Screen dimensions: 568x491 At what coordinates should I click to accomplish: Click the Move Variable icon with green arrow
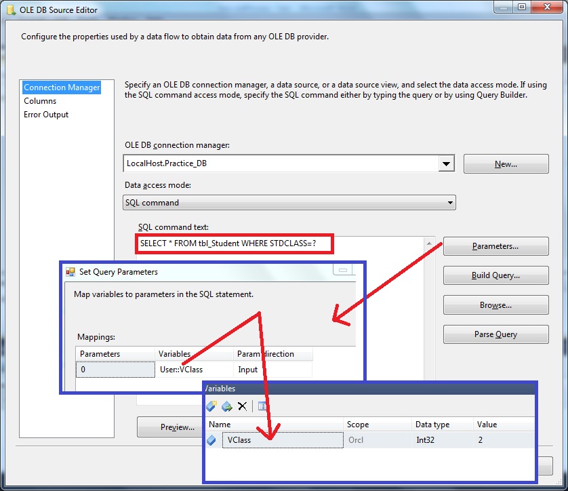coord(226,406)
